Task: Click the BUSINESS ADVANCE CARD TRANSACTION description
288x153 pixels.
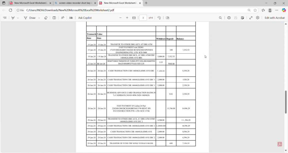Action: [x=131, y=94]
